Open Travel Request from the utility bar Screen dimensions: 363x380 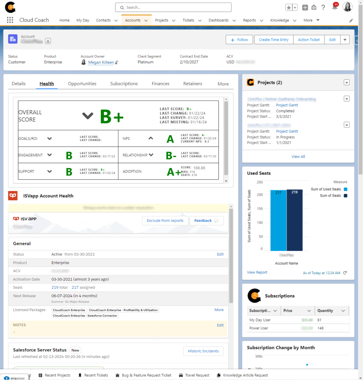click(194, 375)
